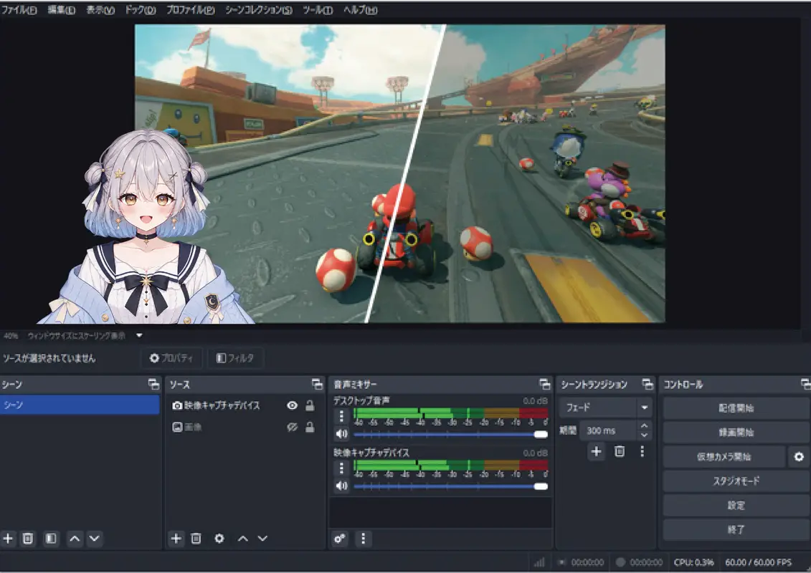Click the 録画開始 button
Viewport: 811px width, 573px height.
click(736, 433)
